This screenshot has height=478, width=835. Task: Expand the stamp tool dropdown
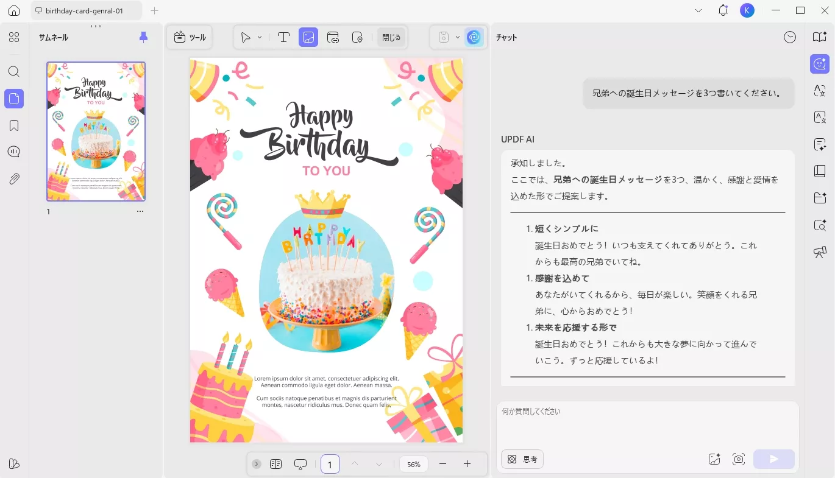458,37
